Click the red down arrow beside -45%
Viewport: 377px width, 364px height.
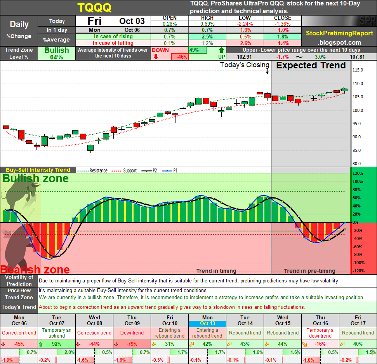pyautogui.click(x=3, y=344)
